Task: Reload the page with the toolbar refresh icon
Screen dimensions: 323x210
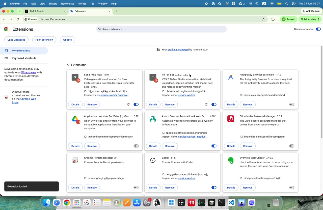Action: 18,19
